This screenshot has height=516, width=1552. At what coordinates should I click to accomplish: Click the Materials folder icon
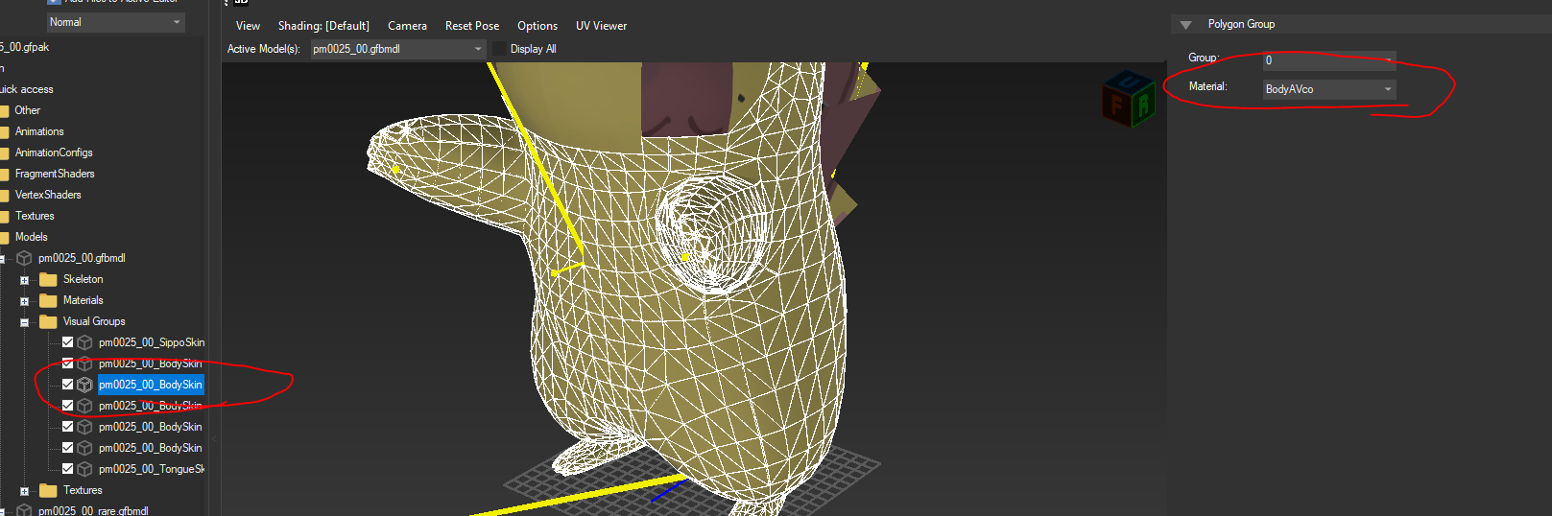click(48, 300)
